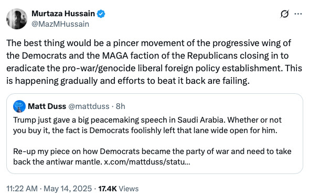Click Matt Duss's small blue avatar

click(19, 106)
